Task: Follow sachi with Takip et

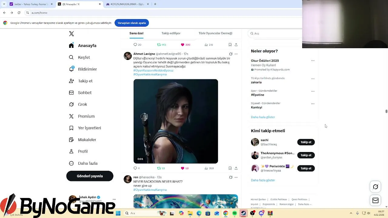Action: pyautogui.click(x=306, y=142)
